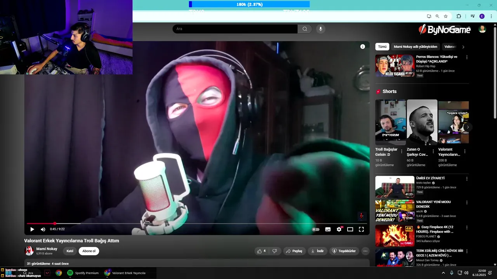This screenshot has height=279, width=497.
Task: Click the Mami Nokay channel name
Action: (x=47, y=249)
